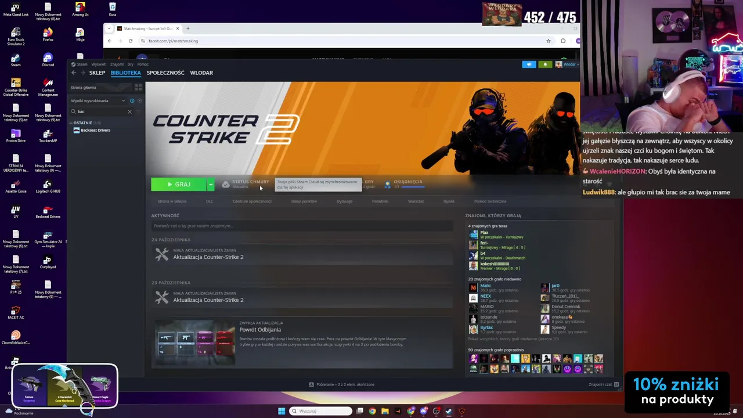Select Backseat Drivers in the library list
The width and height of the screenshot is (743, 418).
(95, 130)
